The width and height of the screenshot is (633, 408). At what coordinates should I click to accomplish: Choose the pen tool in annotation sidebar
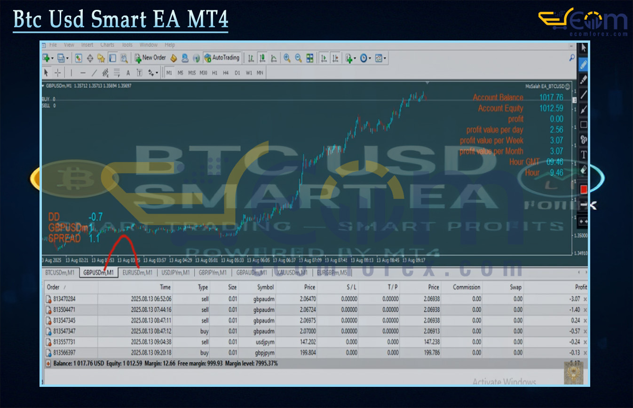point(584,63)
